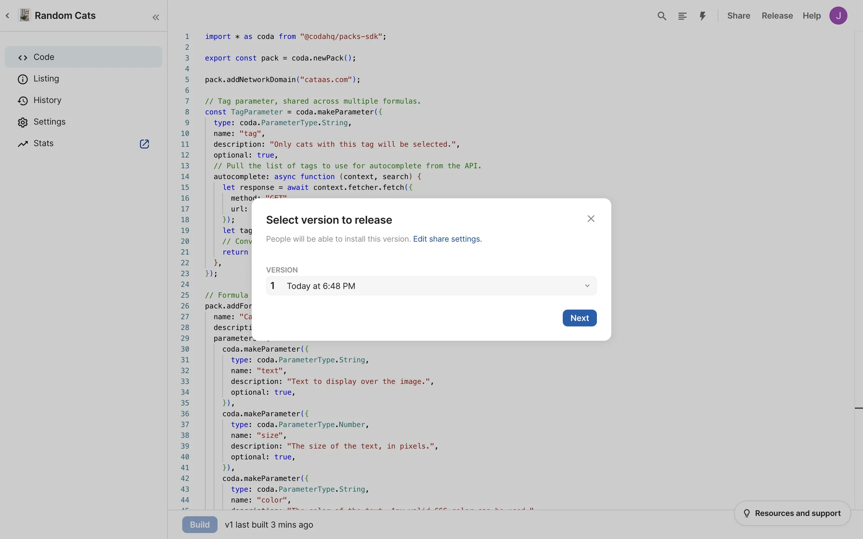Screen dimensions: 863x539
Task: Click Share in top bar
Action: click(x=738, y=16)
